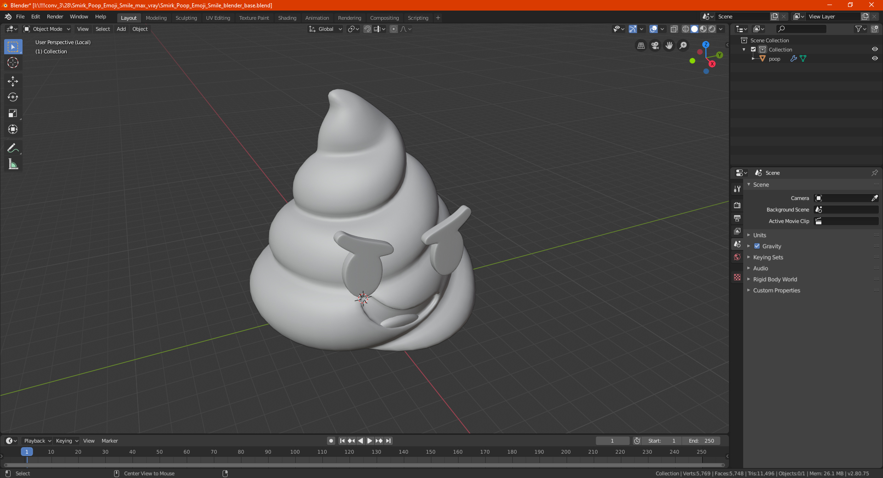The height and width of the screenshot is (478, 883).
Task: Open the Render menu
Action: pyautogui.click(x=55, y=17)
